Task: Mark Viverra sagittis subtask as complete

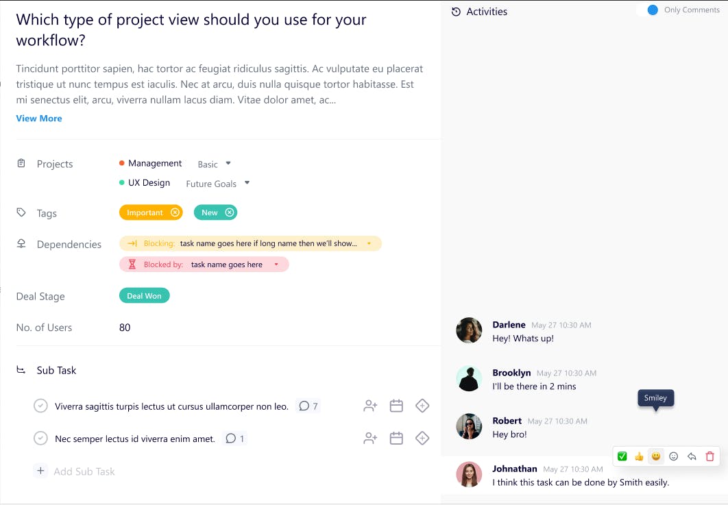Action: 40,406
